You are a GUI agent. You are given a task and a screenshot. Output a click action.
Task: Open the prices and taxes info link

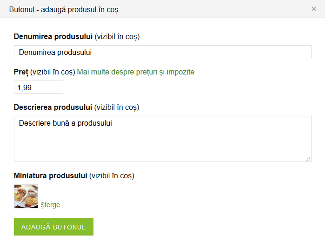(135, 72)
